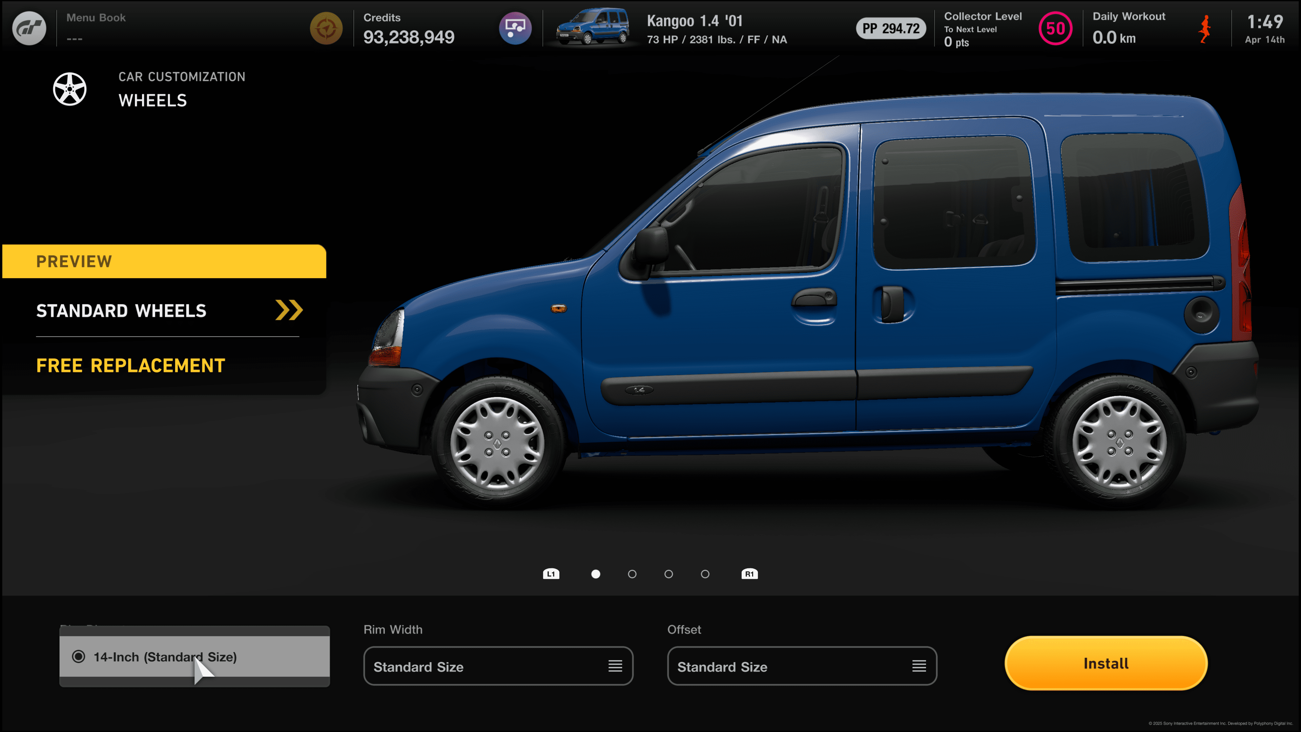Select the 14-Inch (Standard Size) radio option

tap(194, 657)
